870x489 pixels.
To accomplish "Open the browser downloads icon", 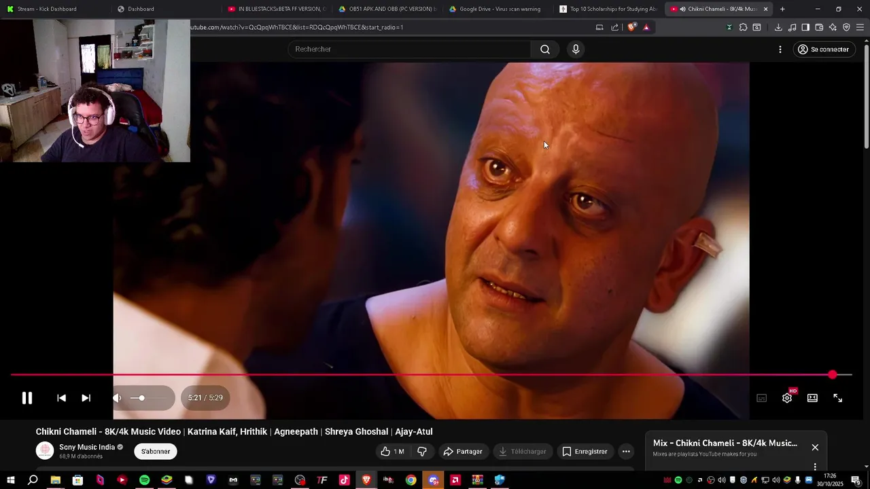I will (x=778, y=27).
